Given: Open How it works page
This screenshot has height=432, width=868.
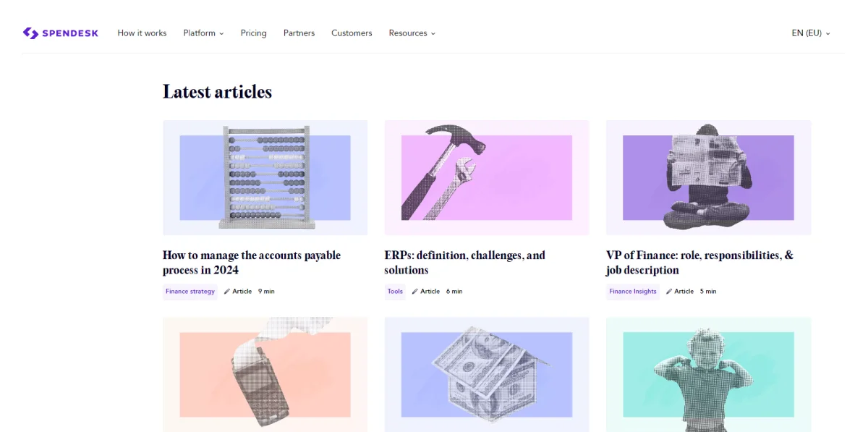Looking at the screenshot, I should 142,33.
